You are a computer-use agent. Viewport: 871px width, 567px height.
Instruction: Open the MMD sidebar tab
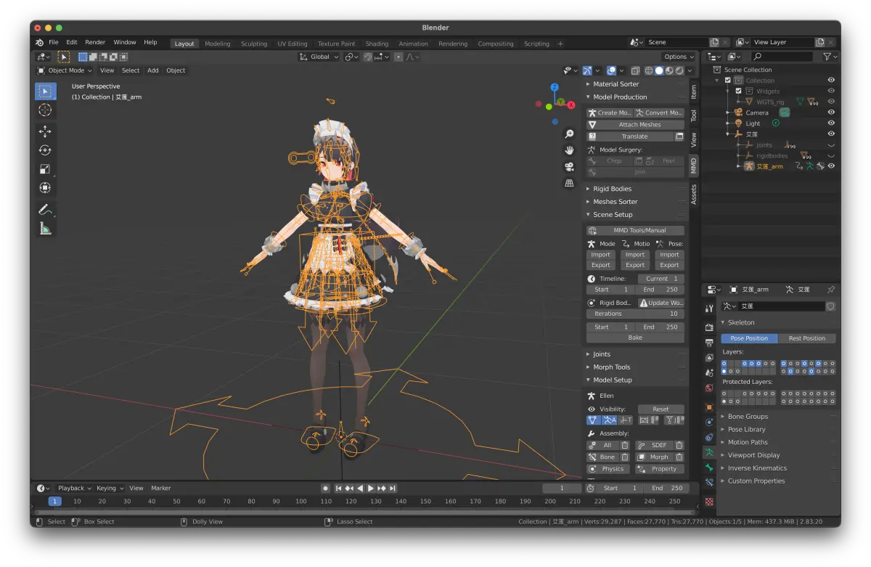[694, 166]
